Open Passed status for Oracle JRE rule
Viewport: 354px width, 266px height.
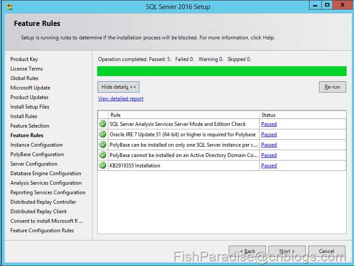[x=269, y=135]
